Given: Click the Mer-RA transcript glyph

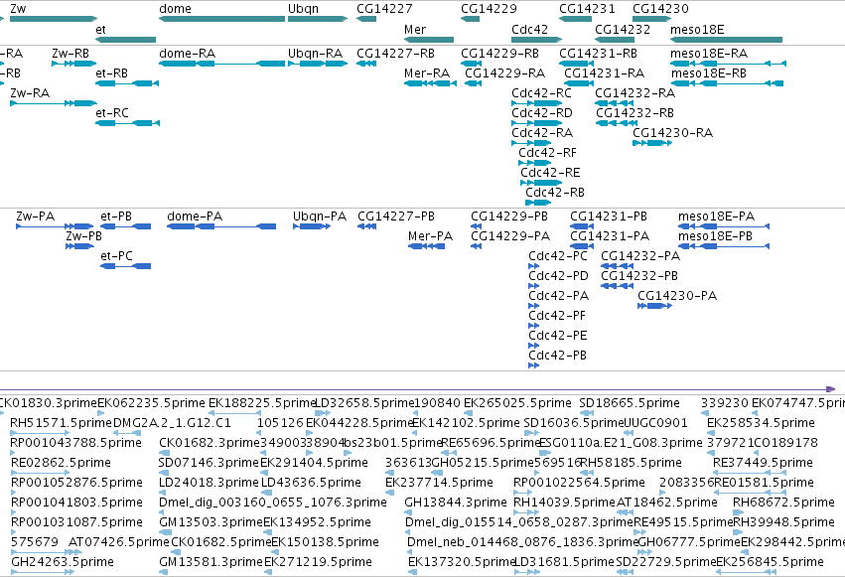Looking at the screenshot, I should click(431, 83).
